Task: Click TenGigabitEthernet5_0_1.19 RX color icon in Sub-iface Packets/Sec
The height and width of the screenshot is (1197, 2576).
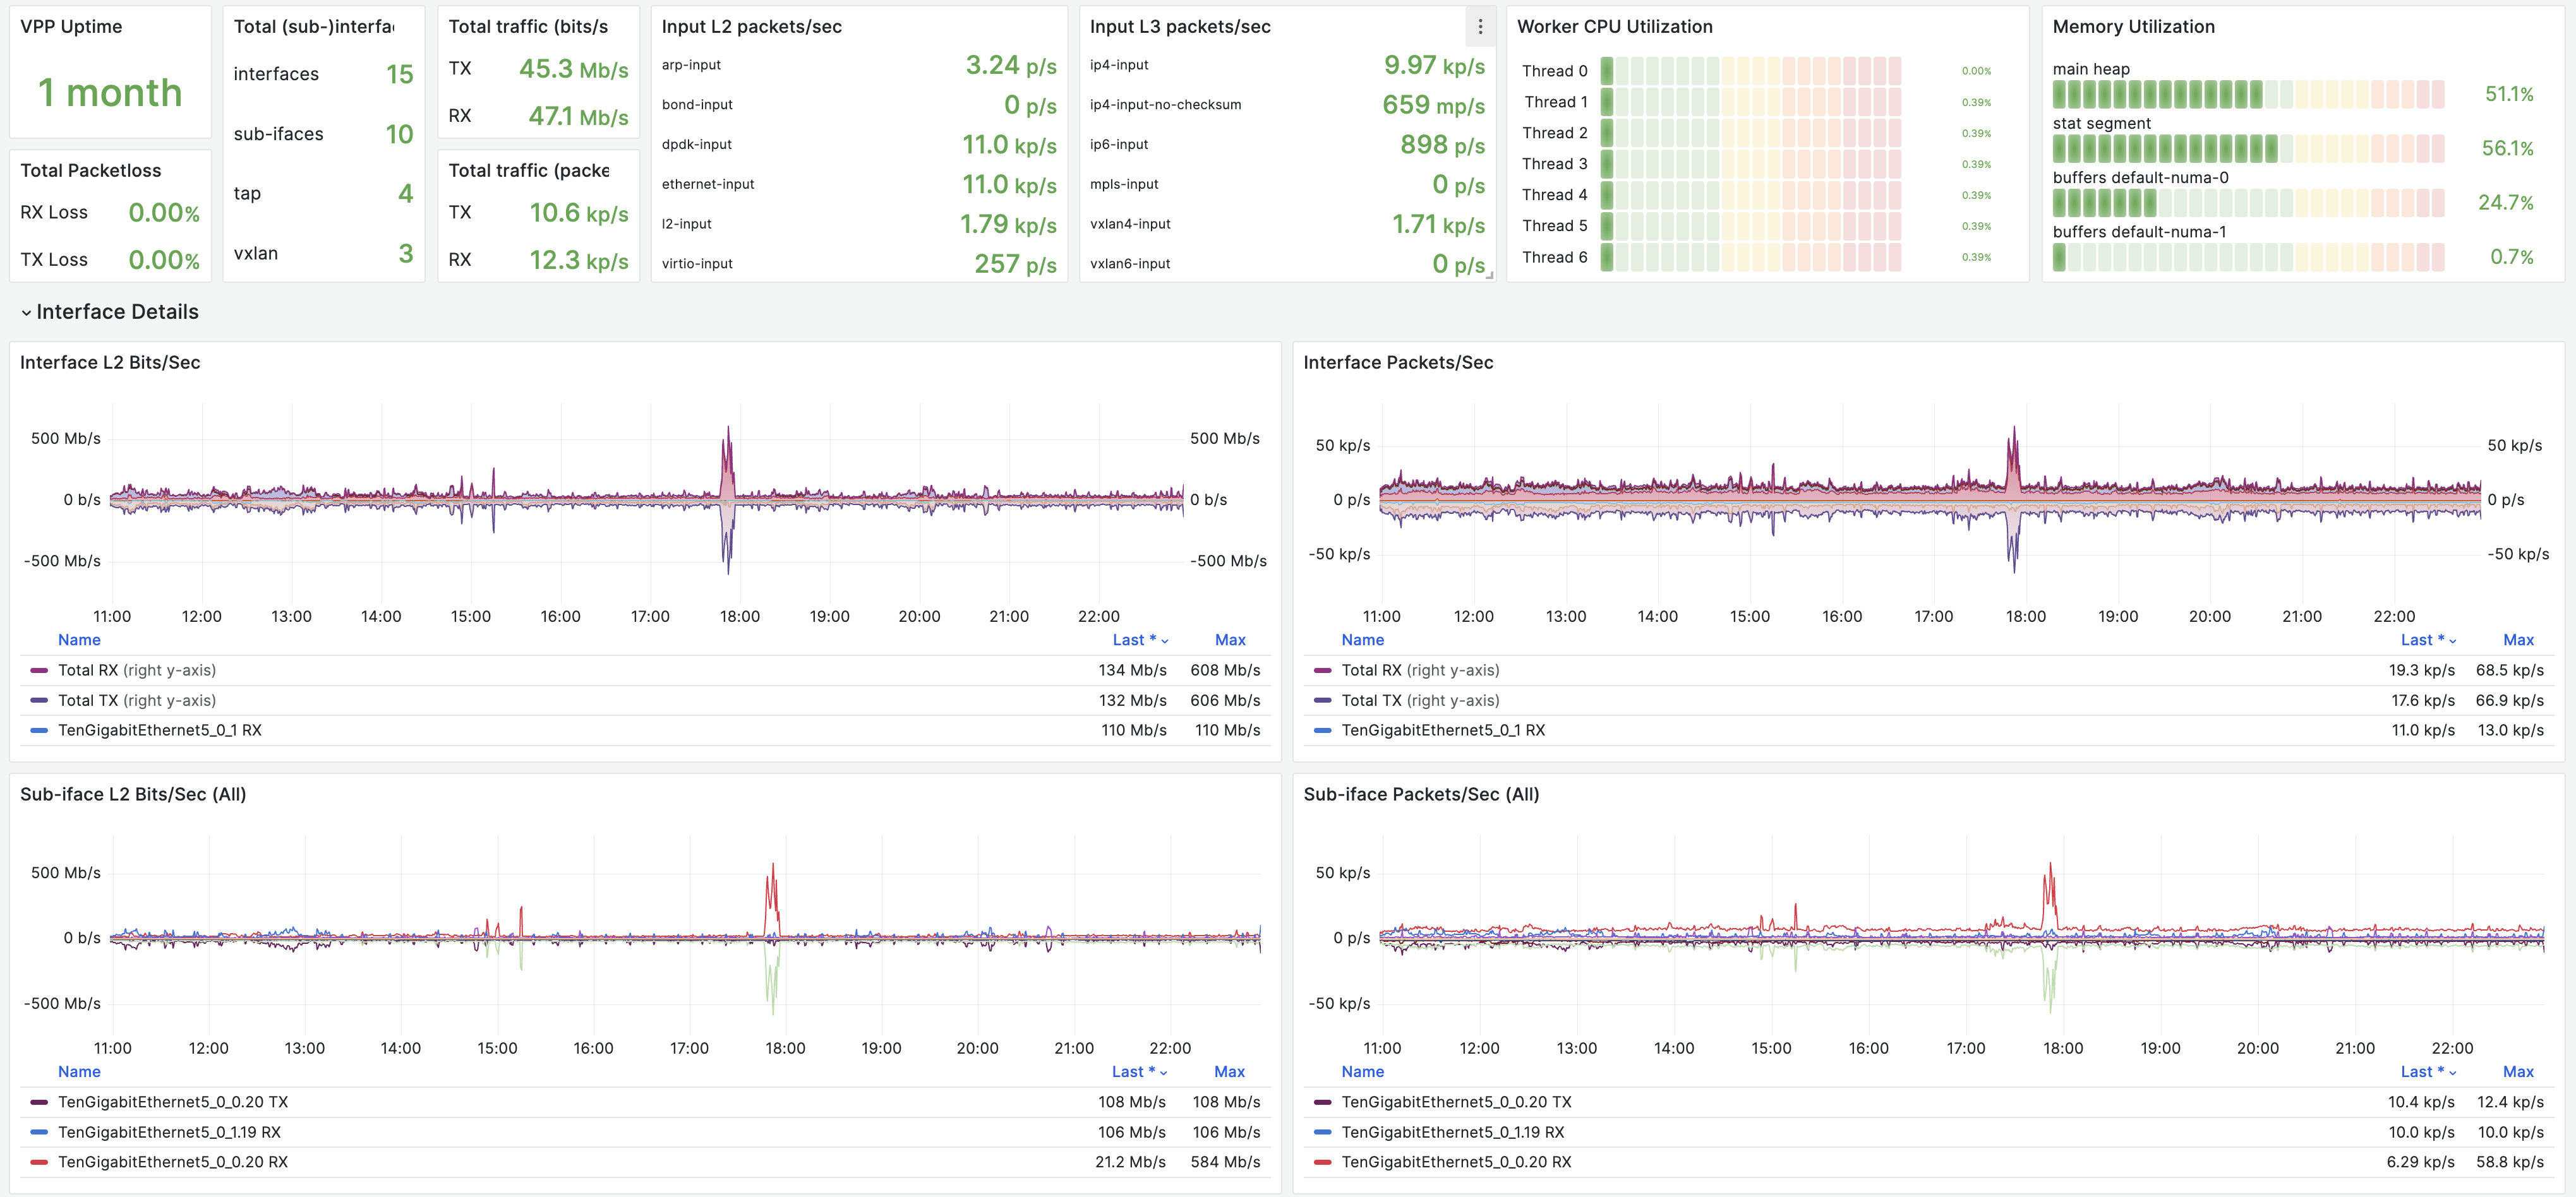Action: (1322, 1132)
